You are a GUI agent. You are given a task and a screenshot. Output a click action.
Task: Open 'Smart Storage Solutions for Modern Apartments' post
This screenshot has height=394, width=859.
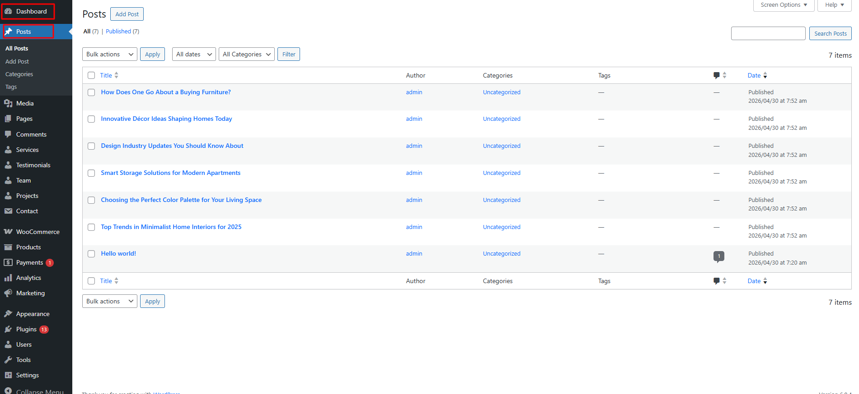point(170,173)
